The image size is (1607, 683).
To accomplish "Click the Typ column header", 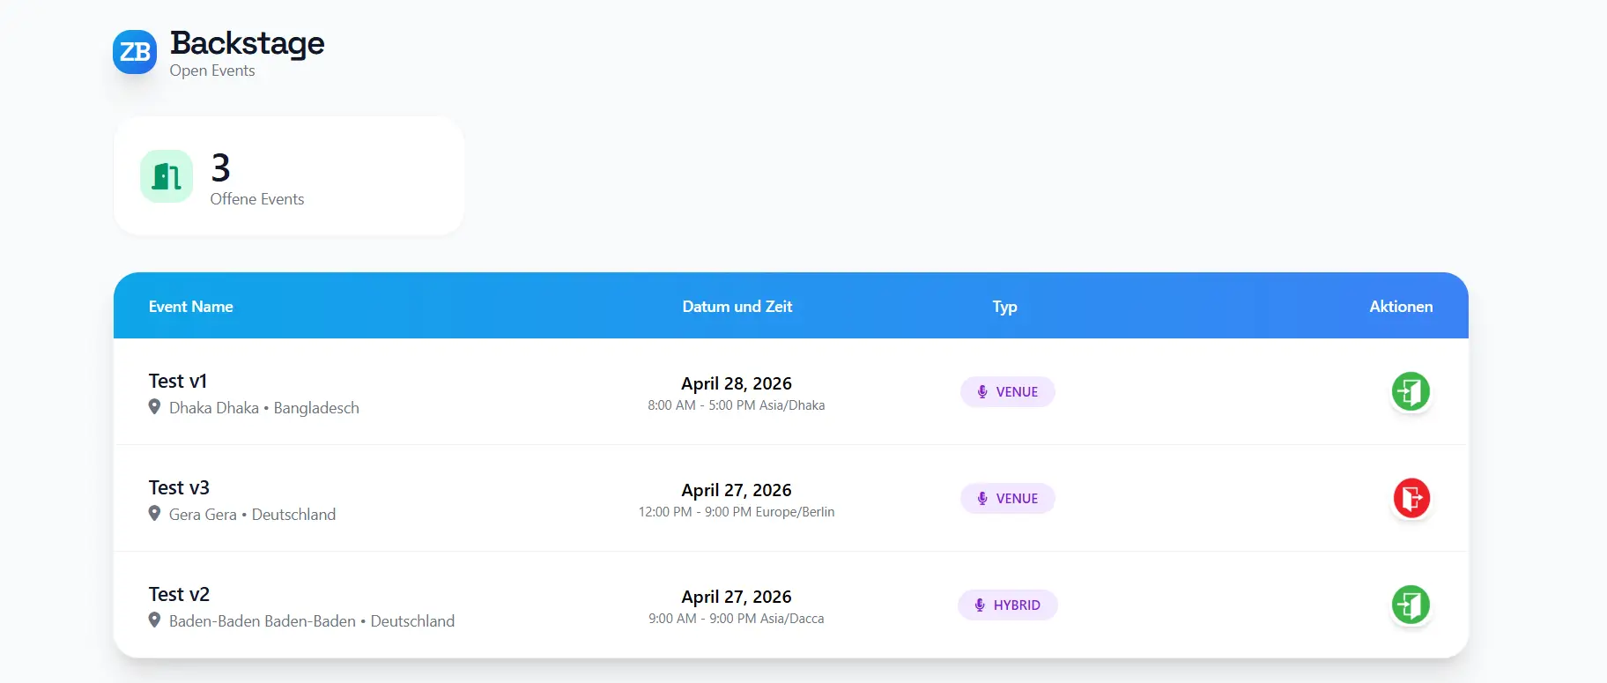I will (x=1004, y=307).
